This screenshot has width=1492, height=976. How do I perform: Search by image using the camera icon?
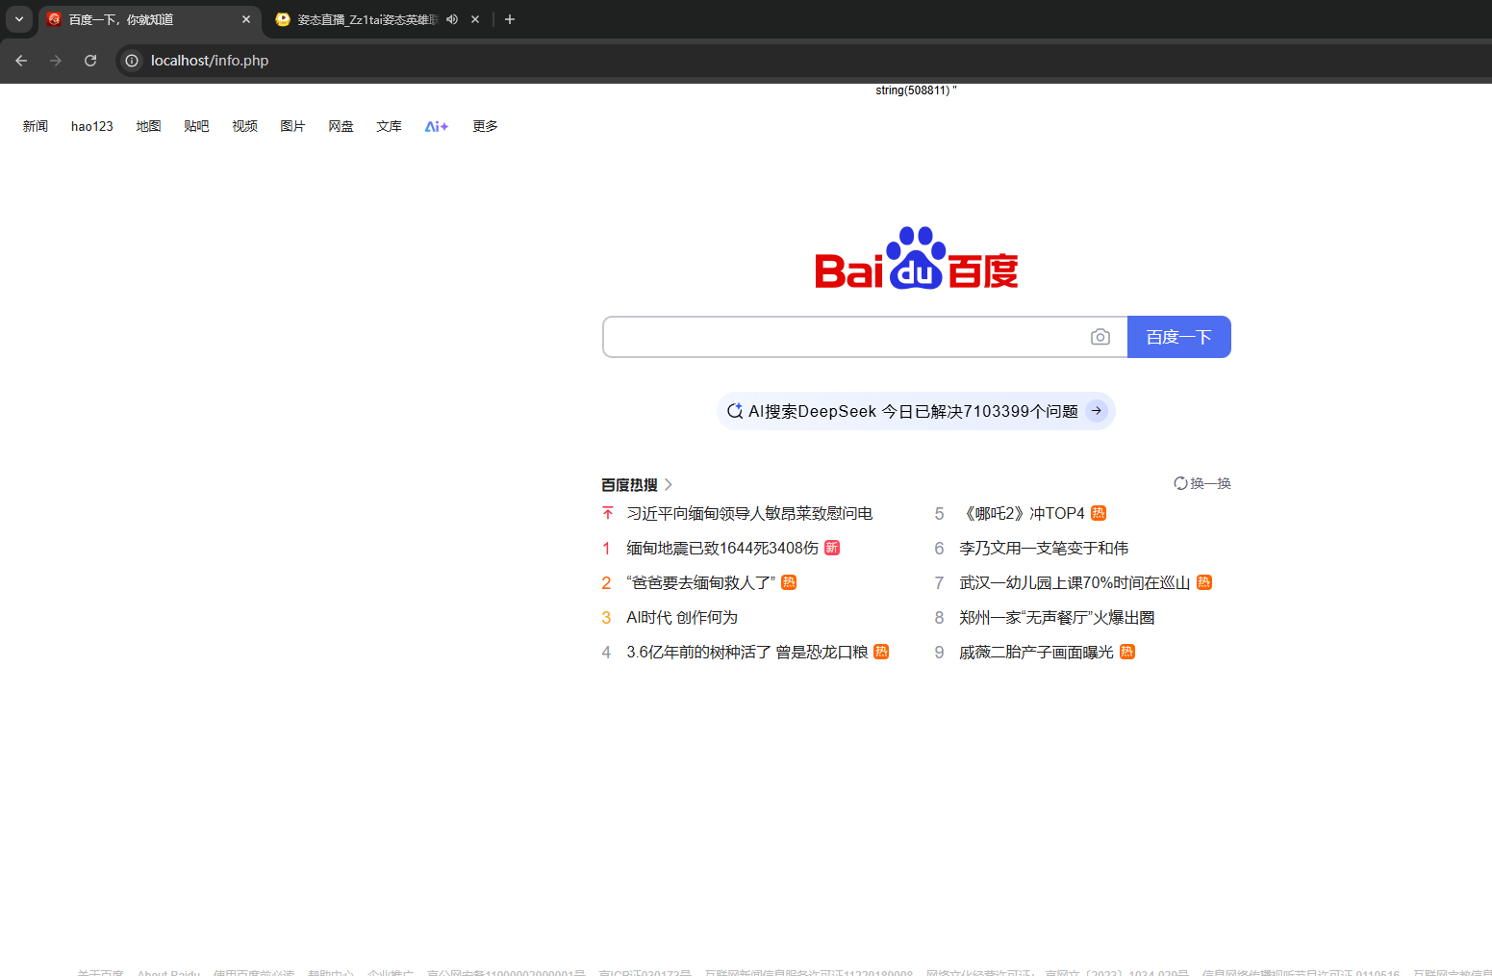1100,337
